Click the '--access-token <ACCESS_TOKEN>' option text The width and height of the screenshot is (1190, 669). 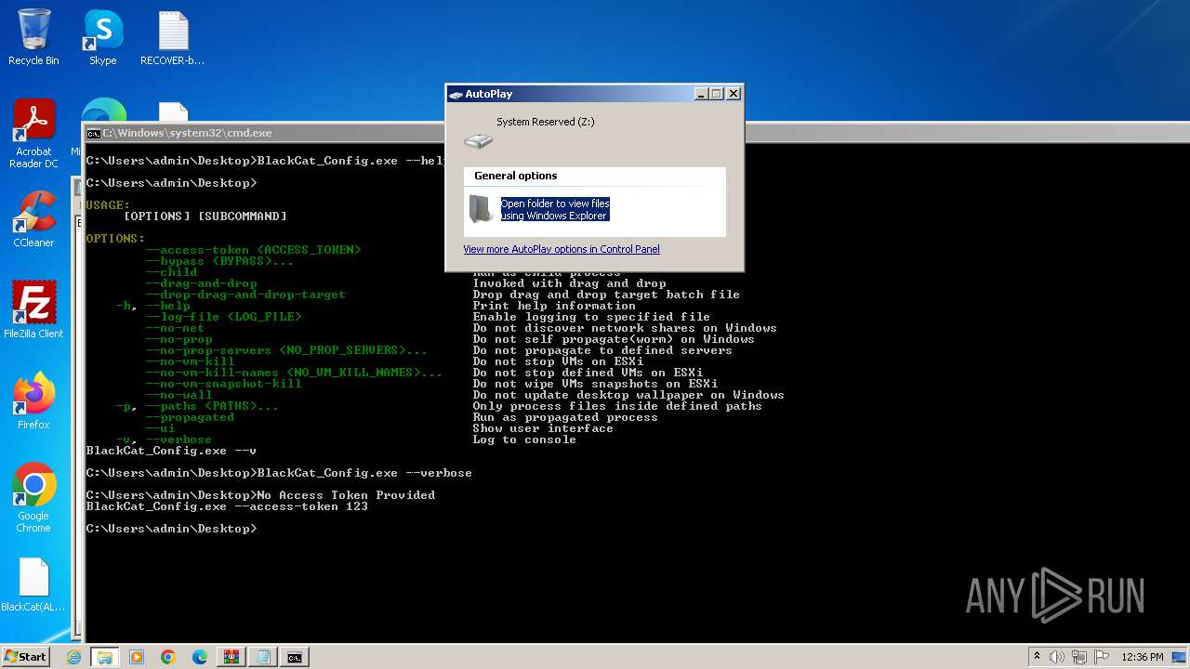253,250
